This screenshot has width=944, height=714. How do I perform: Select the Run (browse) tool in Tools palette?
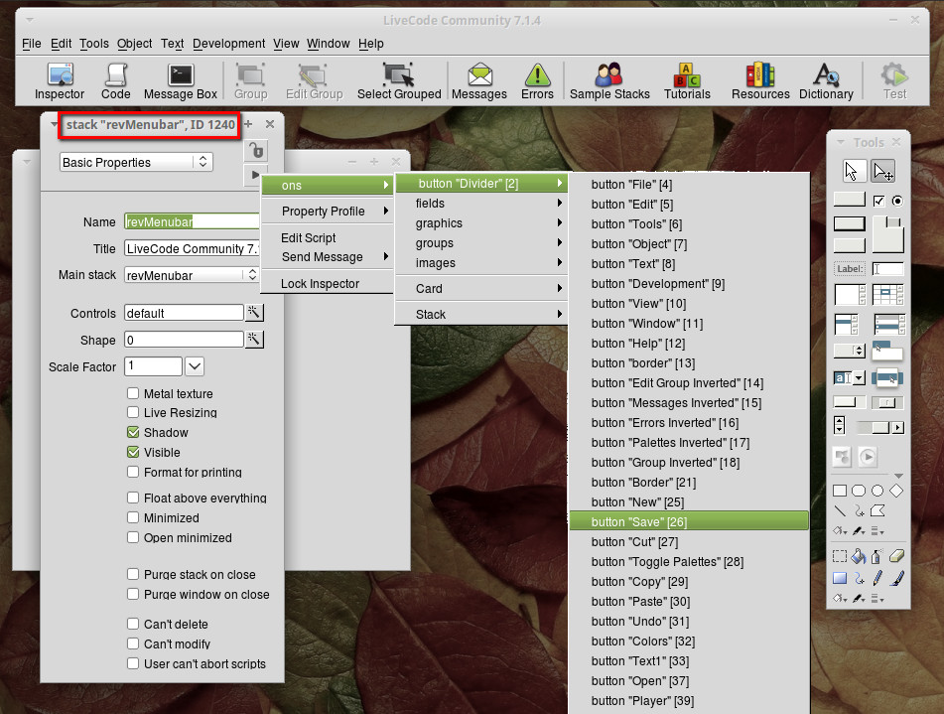point(853,171)
